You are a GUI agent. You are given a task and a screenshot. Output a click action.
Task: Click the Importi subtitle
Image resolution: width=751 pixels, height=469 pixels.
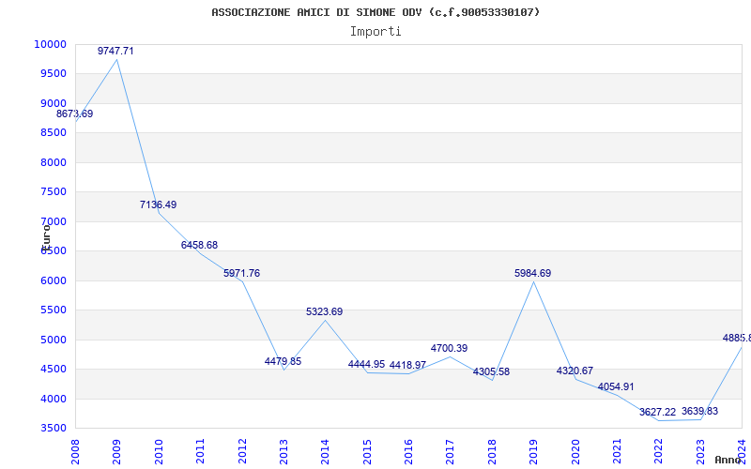375,32
